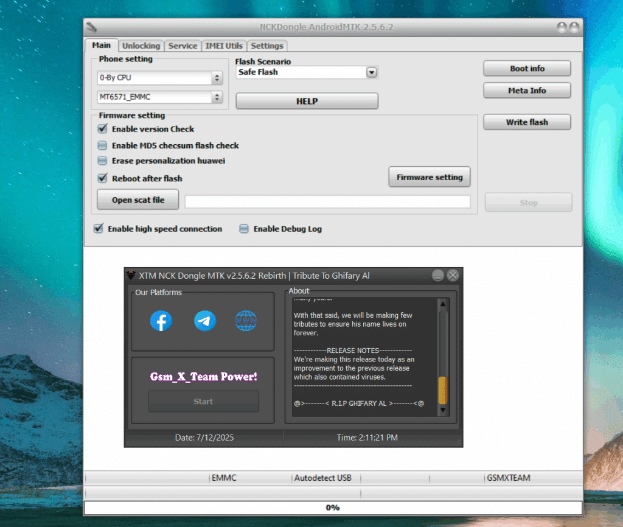Expand the Flash Scenario dropdown
Image resolution: width=623 pixels, height=527 pixels.
371,72
